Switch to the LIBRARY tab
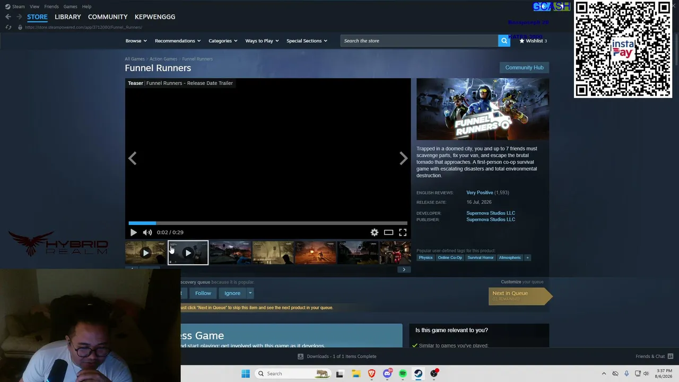The height and width of the screenshot is (382, 679). (x=68, y=17)
